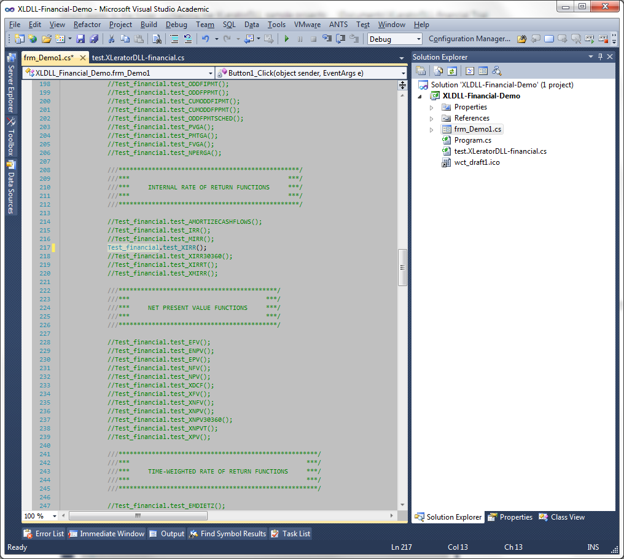Click the Open File folder icon

[47, 39]
